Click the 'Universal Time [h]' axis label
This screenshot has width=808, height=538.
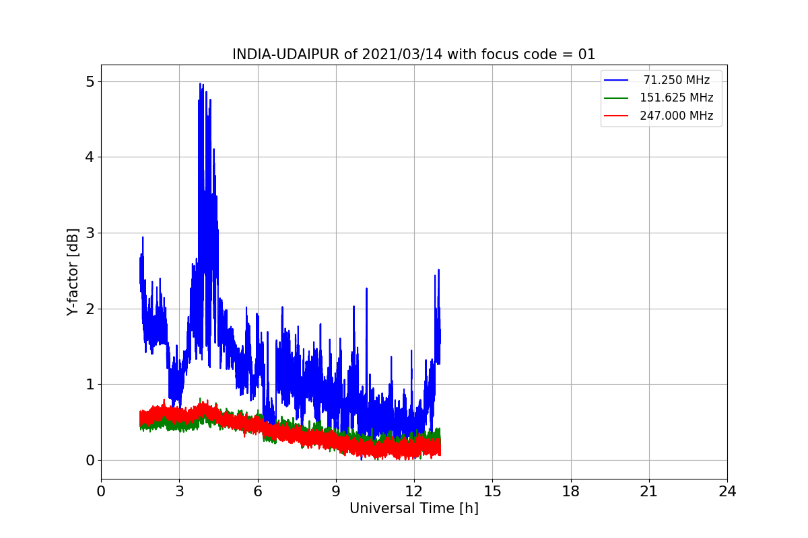[413, 509]
